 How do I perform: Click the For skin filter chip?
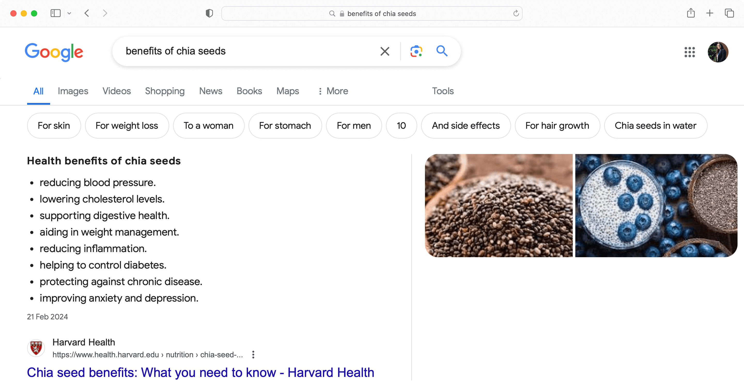[54, 125]
